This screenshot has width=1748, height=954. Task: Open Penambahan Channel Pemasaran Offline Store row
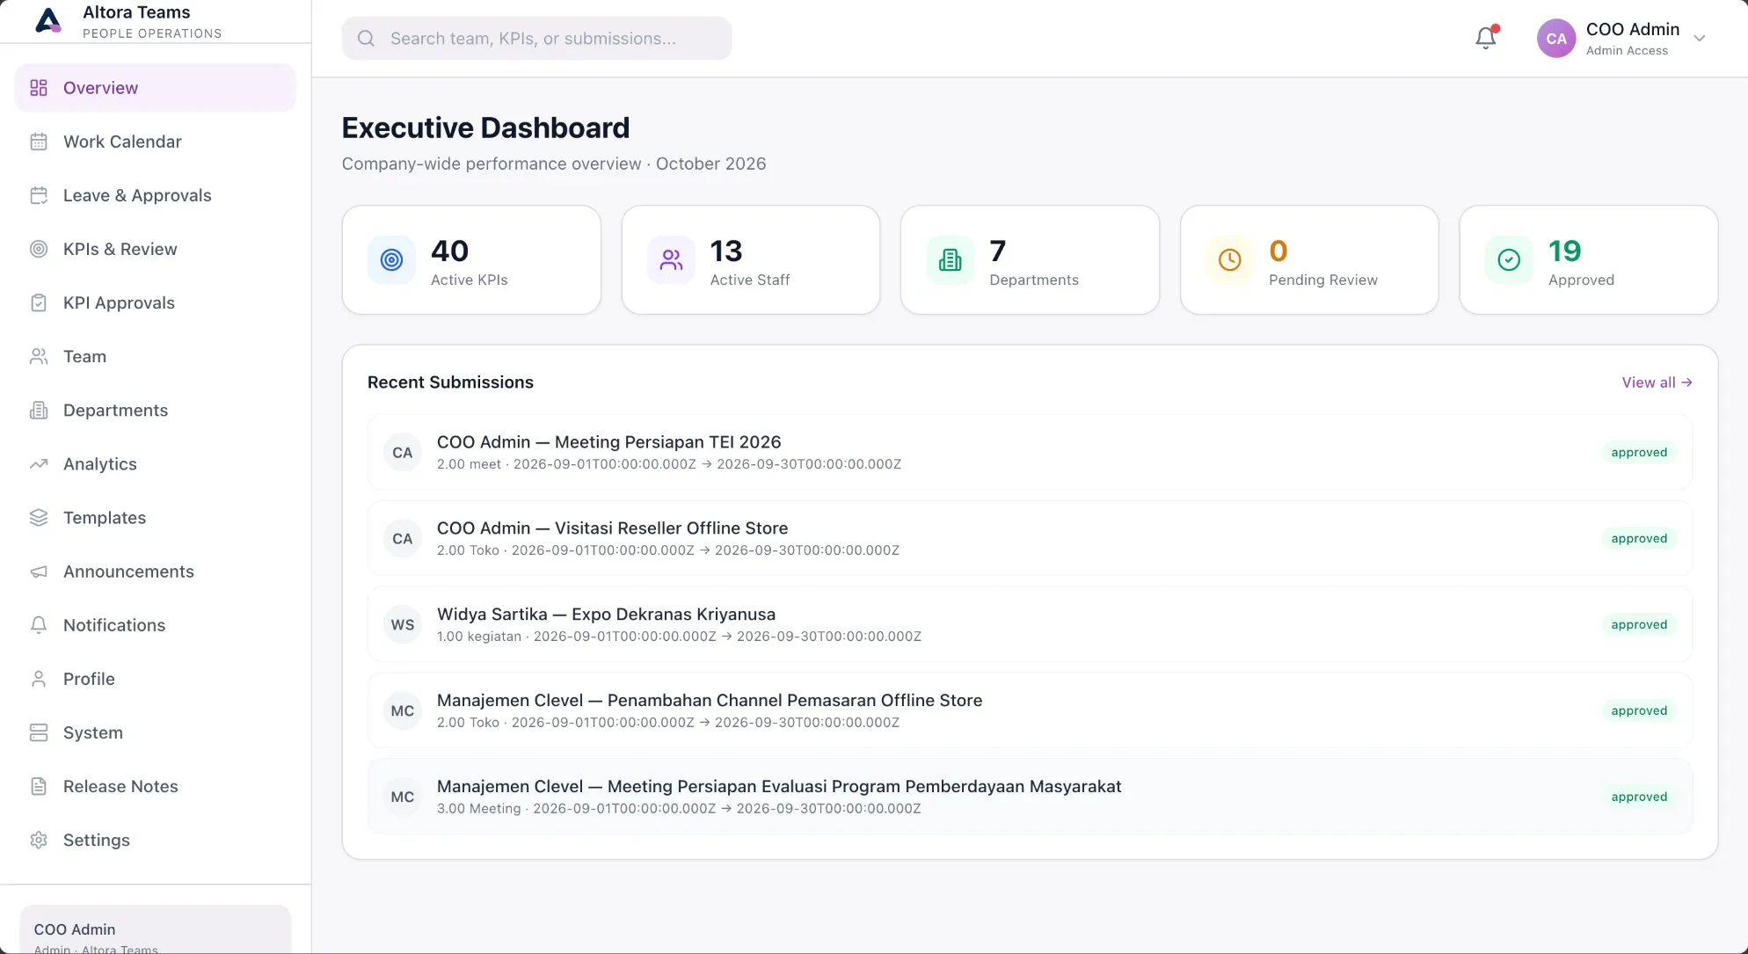(1030, 710)
